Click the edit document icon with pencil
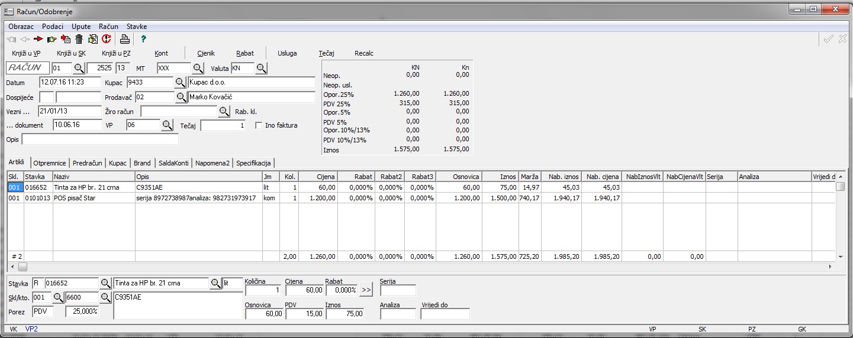This screenshot has height=338, width=853. pos(92,39)
